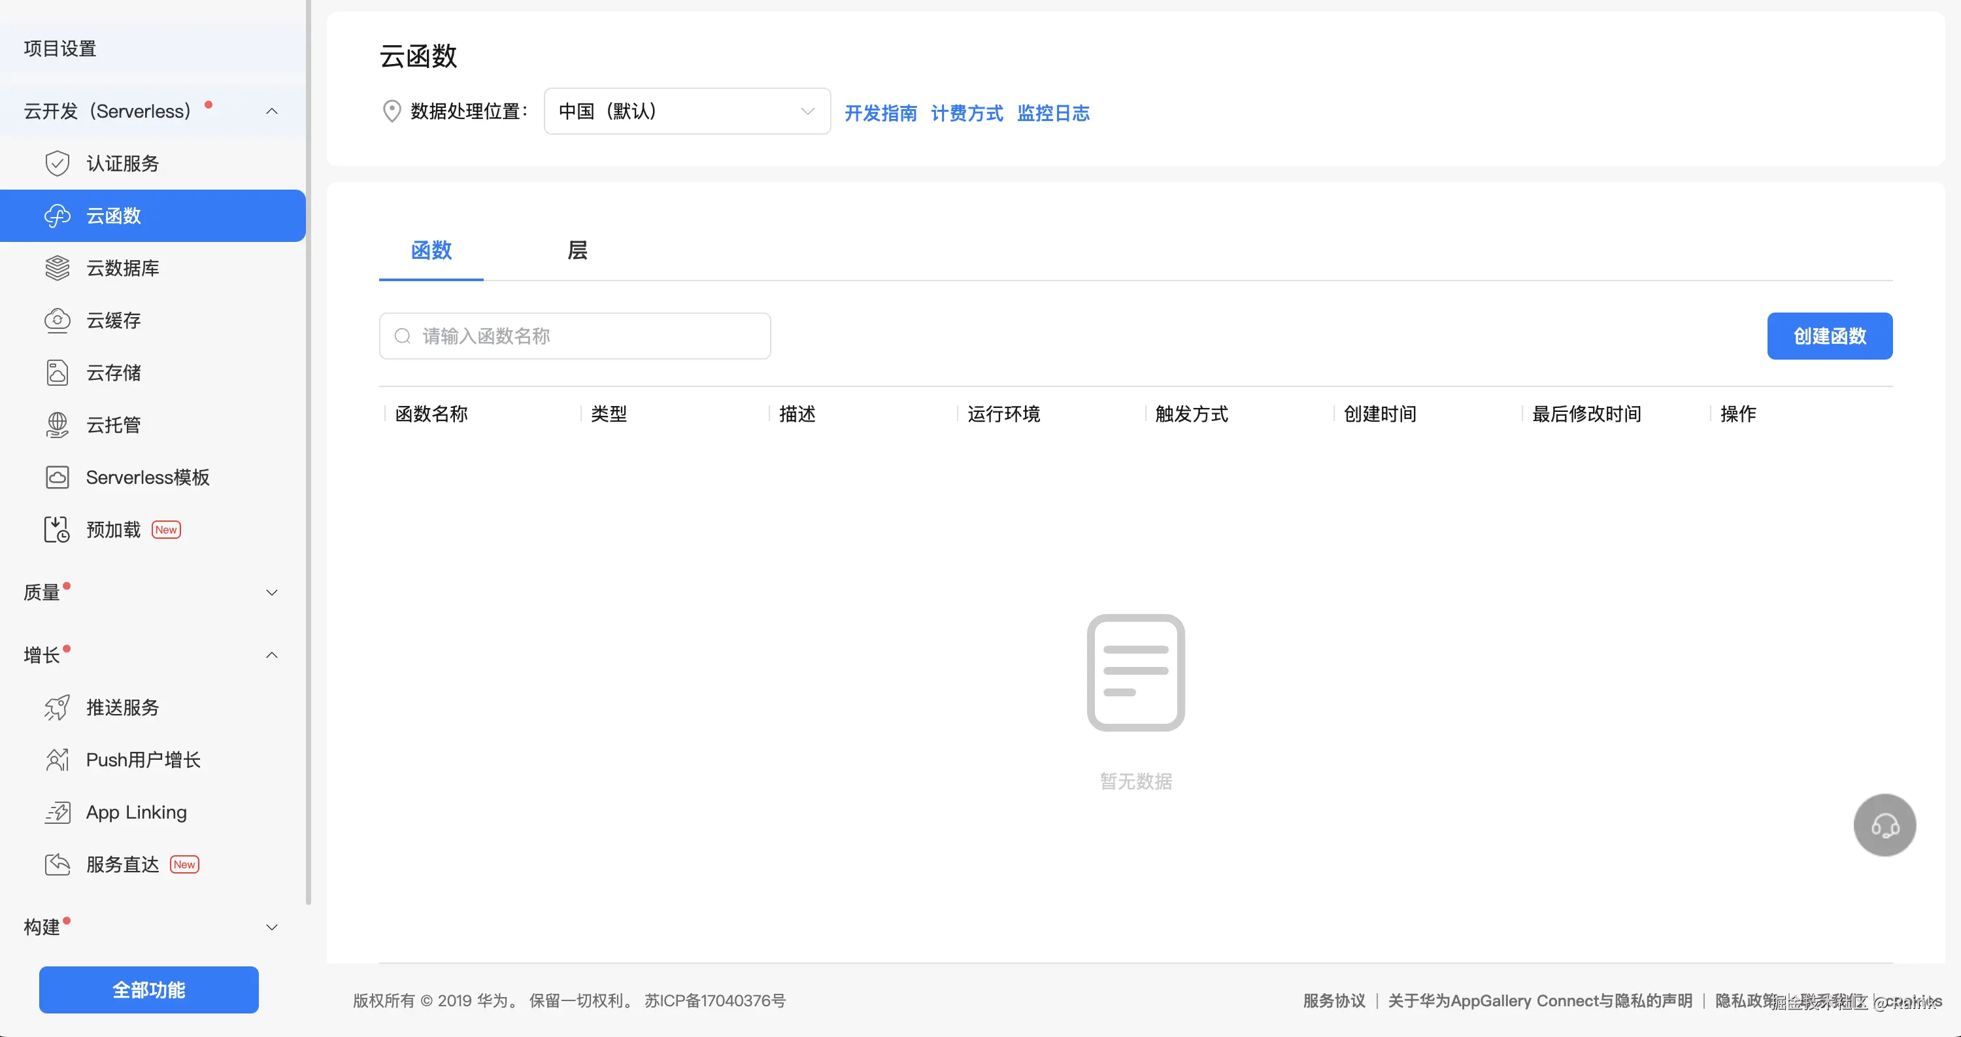Screen dimensions: 1961x1037
Task: Click the 云存储 storage icon
Action: [x=57, y=373]
